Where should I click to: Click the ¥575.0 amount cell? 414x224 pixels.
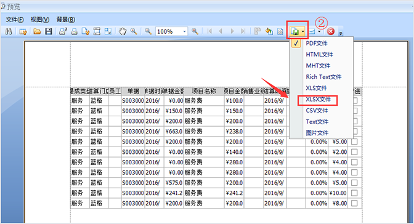(x=174, y=183)
